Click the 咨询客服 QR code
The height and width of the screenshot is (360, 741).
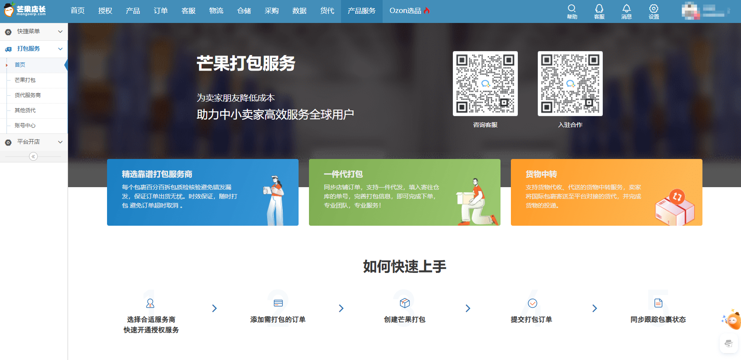pyautogui.click(x=485, y=84)
